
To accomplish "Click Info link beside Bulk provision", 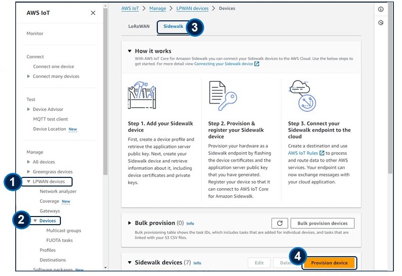I will point(190,224).
